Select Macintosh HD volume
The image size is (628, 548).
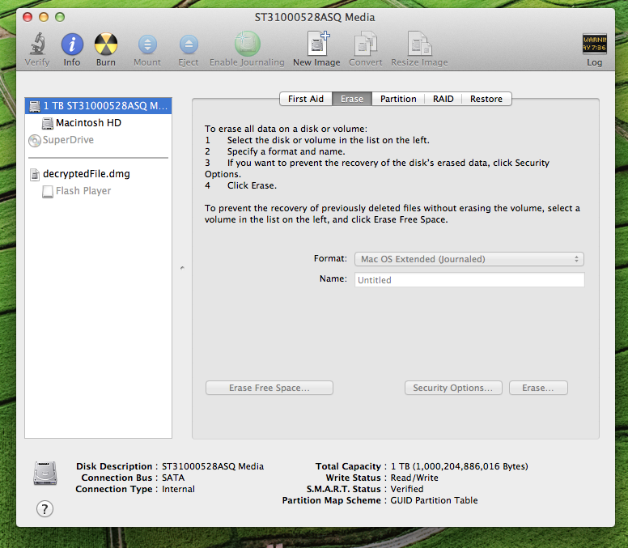point(99,123)
